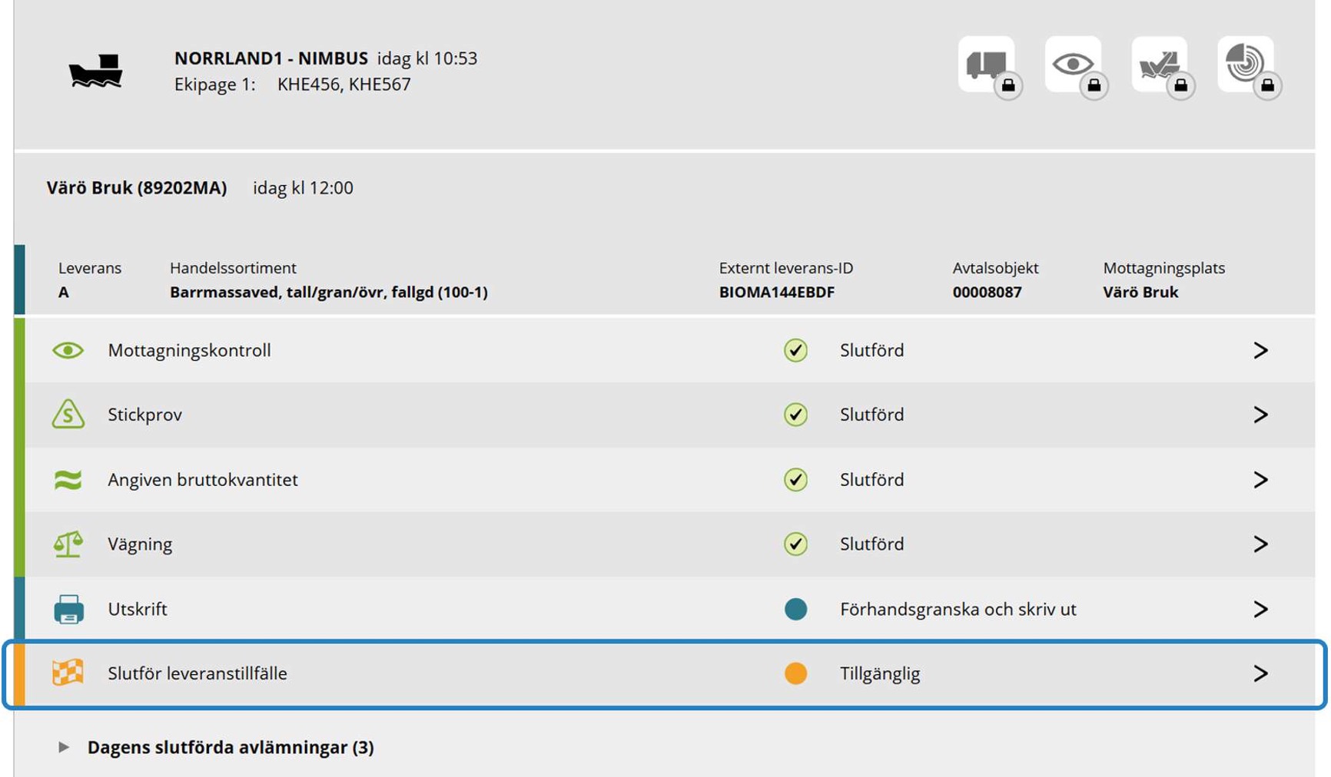
Task: Click the Ekipage 1 registration numbers
Action: 344,84
